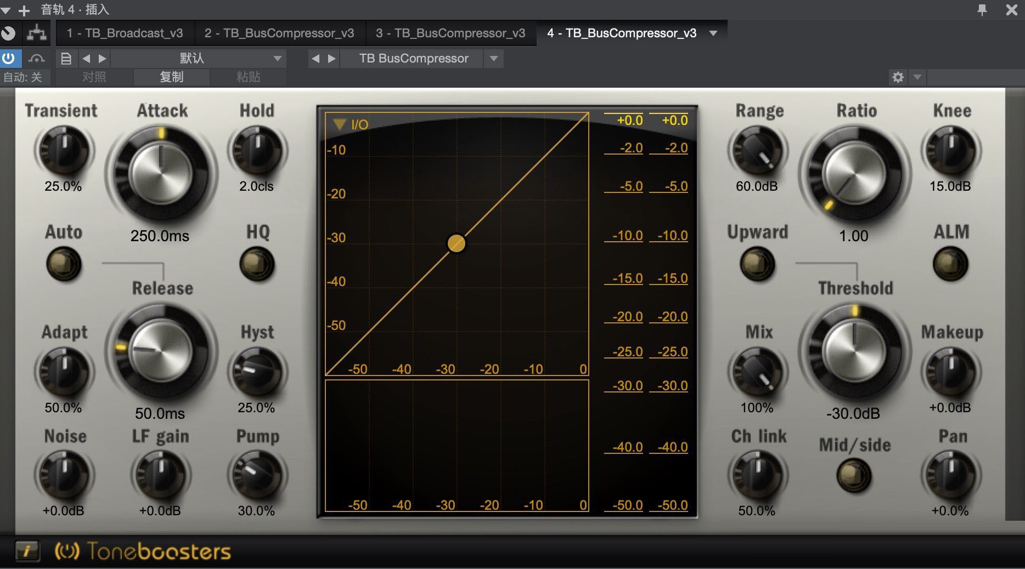Click the Attack knob
Screen dimensions: 1025x569
[160, 173]
